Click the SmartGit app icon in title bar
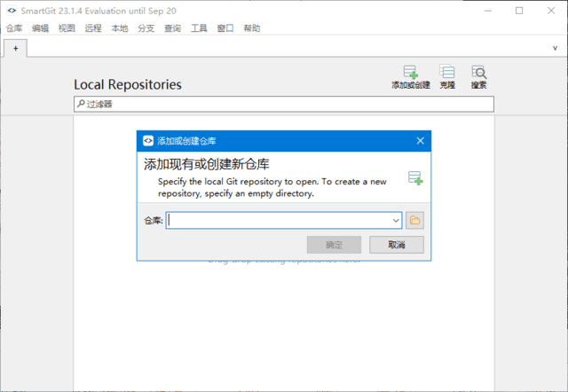Viewport: 568px width, 392px height. pyautogui.click(x=12, y=11)
